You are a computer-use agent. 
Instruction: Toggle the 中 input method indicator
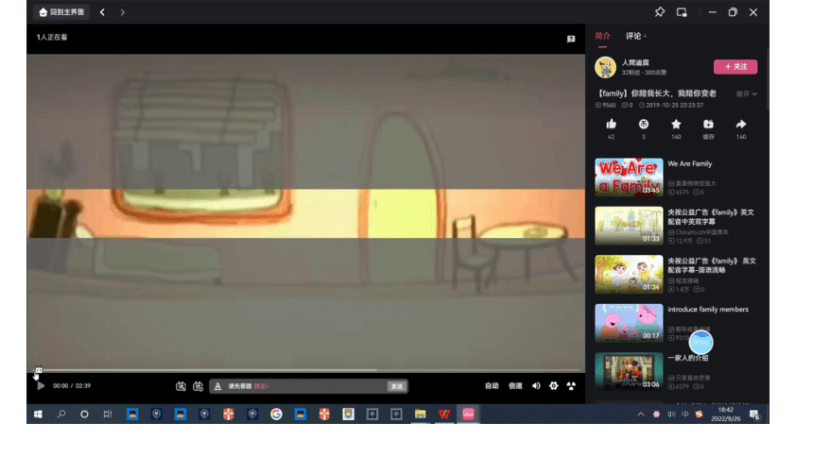pyautogui.click(x=685, y=414)
